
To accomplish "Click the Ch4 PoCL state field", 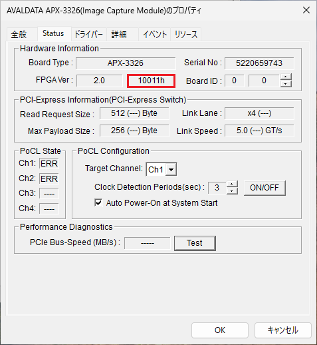I will [x=49, y=208].
